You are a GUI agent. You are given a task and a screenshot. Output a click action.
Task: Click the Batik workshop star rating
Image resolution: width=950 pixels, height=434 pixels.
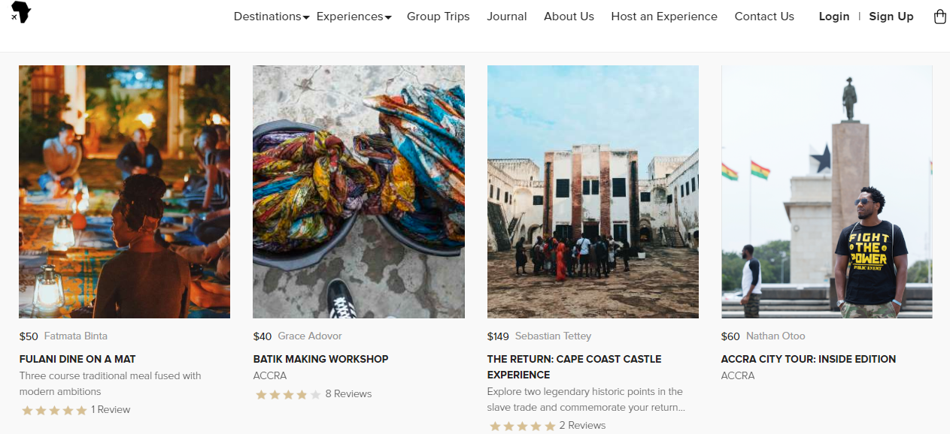pos(288,394)
